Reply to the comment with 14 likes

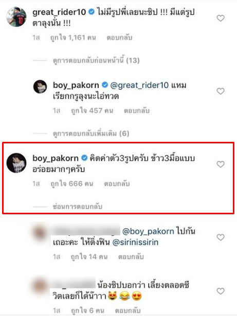click(131, 257)
